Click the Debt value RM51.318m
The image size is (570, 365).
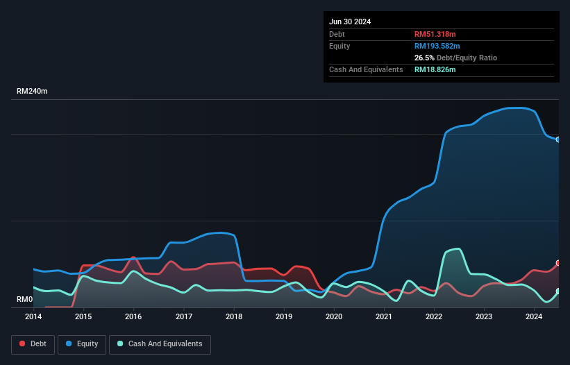tap(435, 34)
